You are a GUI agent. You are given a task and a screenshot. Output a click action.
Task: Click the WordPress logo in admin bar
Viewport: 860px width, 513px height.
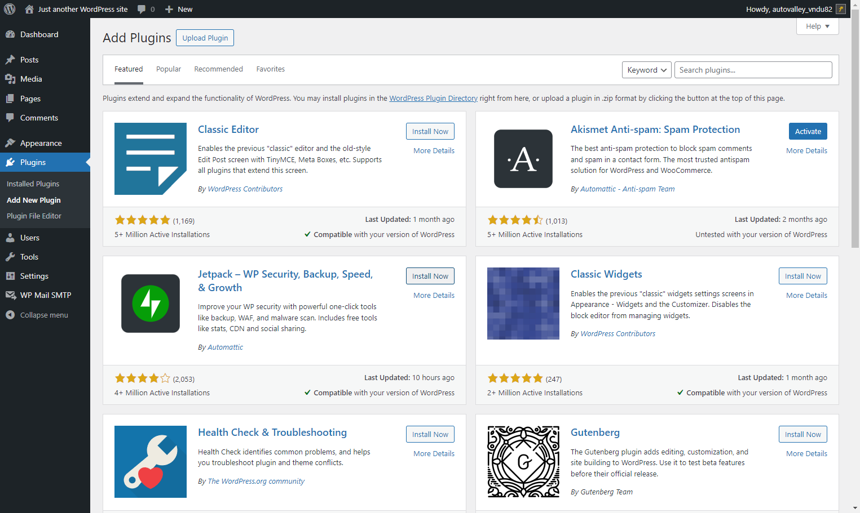click(x=10, y=9)
